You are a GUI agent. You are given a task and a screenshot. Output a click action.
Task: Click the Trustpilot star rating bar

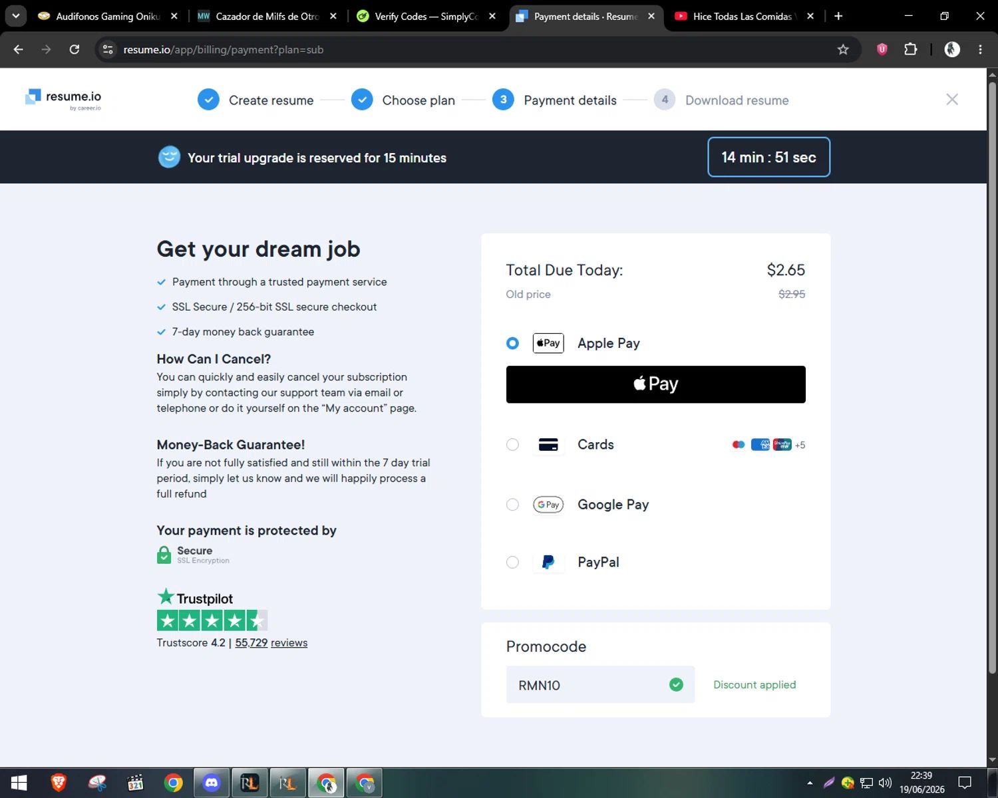click(x=212, y=620)
